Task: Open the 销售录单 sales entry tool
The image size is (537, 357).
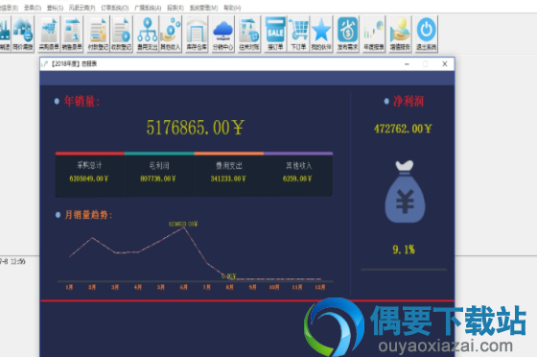Action: (72, 34)
